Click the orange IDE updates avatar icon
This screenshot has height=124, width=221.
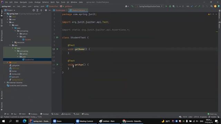215,6
